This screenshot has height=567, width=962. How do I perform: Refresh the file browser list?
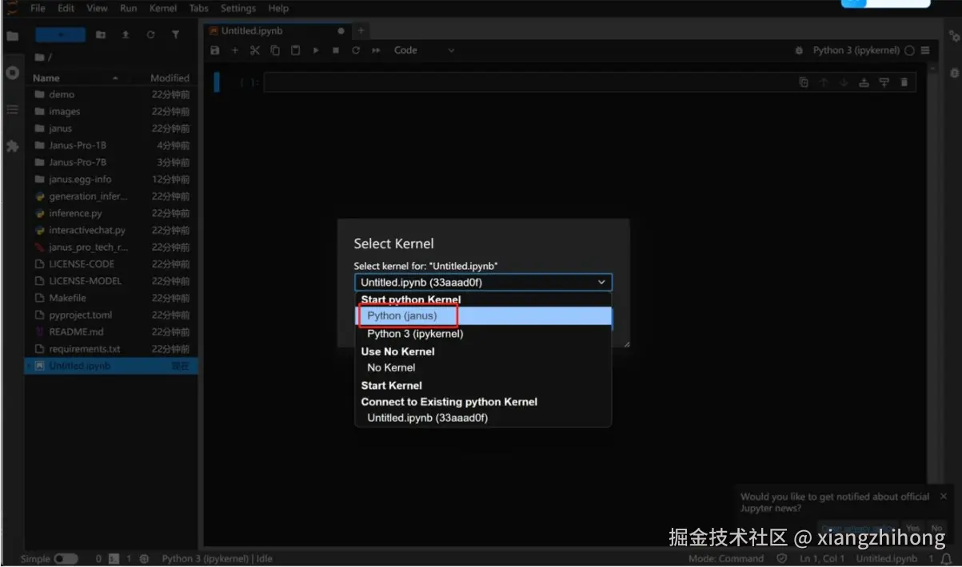[x=150, y=35]
